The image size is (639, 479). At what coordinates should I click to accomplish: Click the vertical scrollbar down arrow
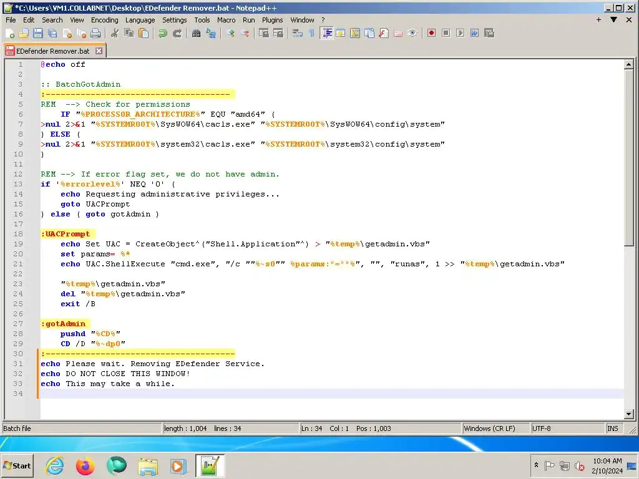(x=629, y=414)
